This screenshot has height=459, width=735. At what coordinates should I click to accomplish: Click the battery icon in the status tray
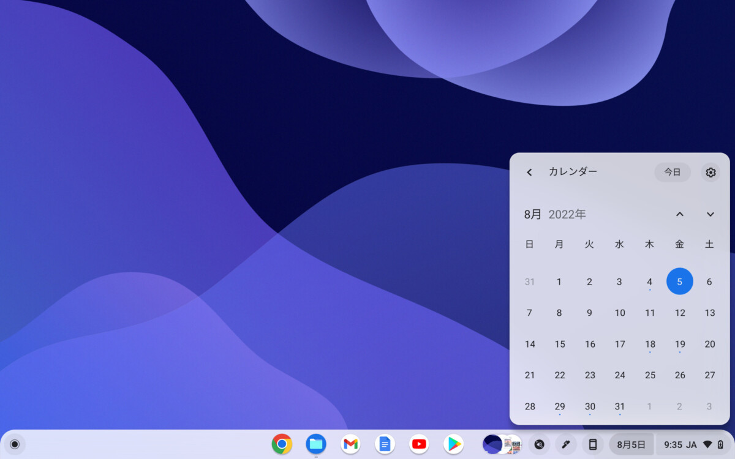pos(720,444)
